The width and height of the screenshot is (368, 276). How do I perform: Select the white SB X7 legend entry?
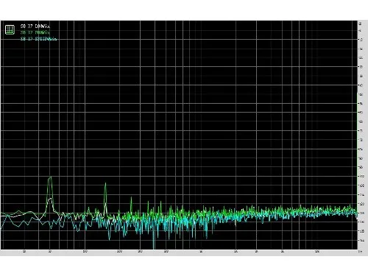[x=35, y=26]
